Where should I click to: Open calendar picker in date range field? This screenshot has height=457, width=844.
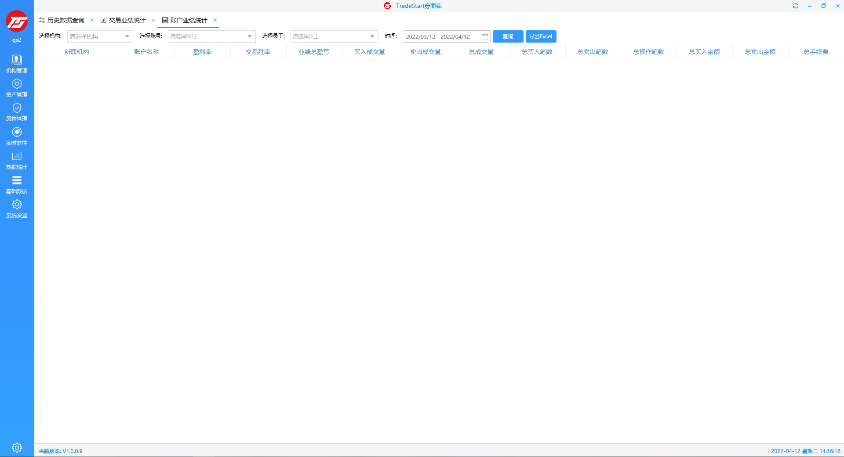[485, 36]
